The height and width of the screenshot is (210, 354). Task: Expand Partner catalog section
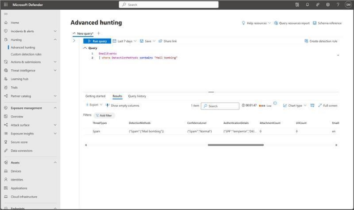point(55,96)
